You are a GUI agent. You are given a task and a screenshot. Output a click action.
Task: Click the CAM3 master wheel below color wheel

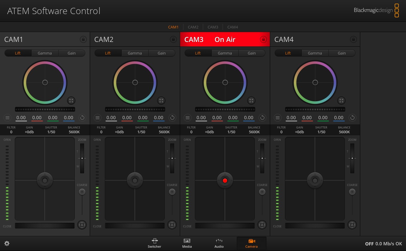click(x=225, y=109)
